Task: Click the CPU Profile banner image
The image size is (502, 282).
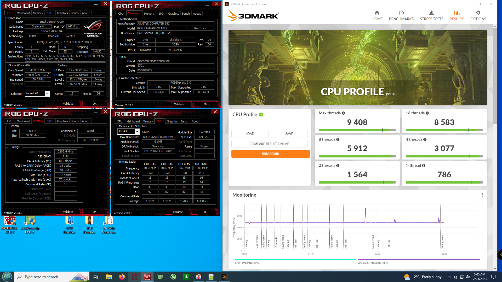Action: pyautogui.click(x=357, y=67)
